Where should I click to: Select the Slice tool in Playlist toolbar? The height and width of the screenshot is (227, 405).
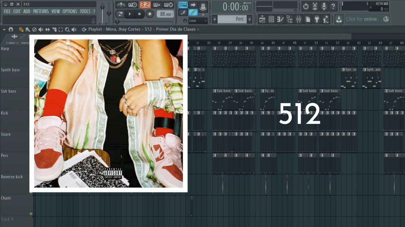[x=54, y=30]
